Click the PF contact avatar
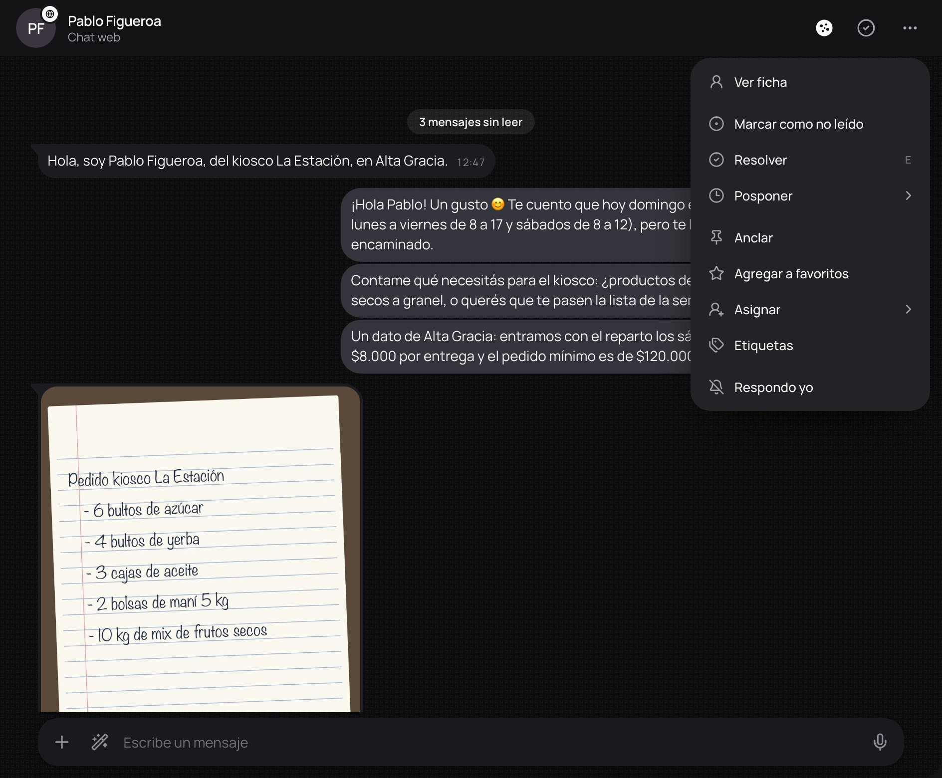 pos(35,28)
